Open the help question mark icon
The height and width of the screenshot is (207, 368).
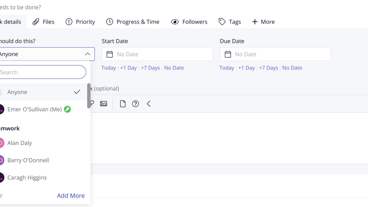[x=135, y=104]
